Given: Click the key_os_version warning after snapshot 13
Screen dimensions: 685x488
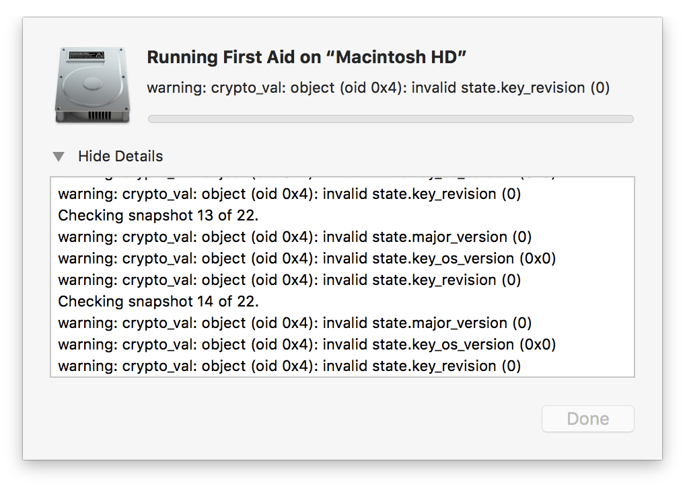Looking at the screenshot, I should 307,259.
